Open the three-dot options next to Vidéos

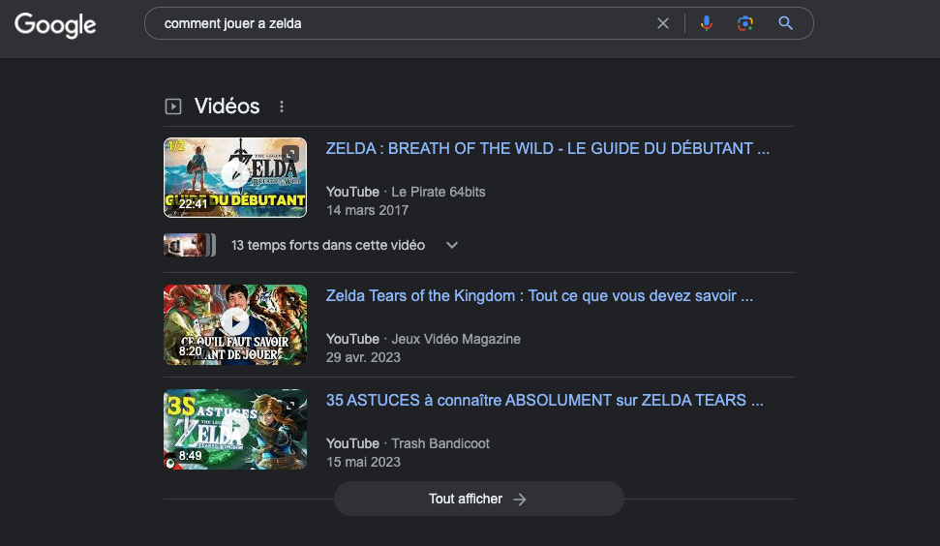click(282, 106)
